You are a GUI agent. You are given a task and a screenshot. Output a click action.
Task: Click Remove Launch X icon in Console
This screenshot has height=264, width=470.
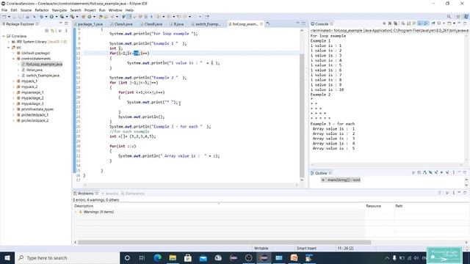point(390,23)
